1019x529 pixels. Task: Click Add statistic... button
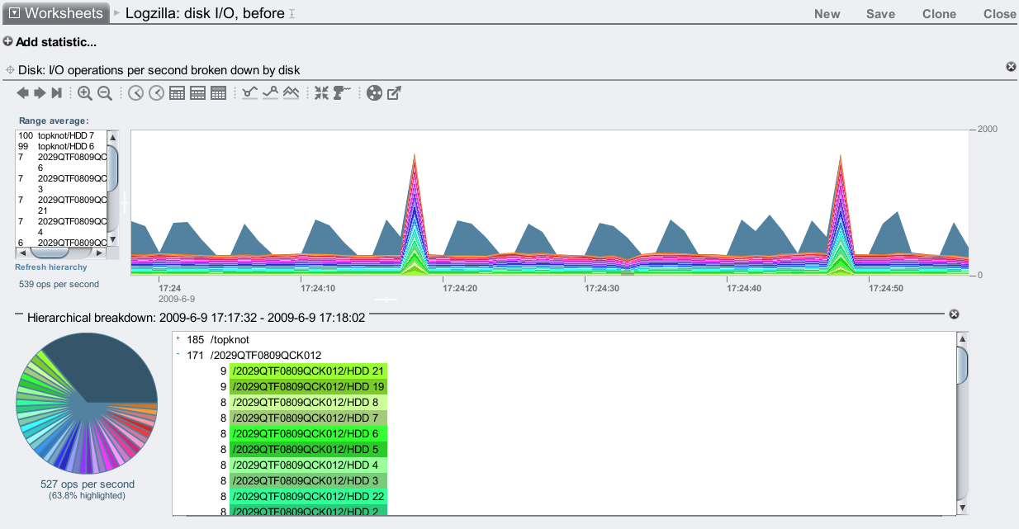[50, 42]
